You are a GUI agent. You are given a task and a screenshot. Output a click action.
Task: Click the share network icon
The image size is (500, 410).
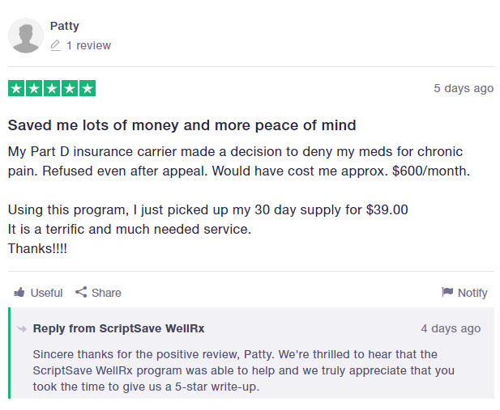click(x=81, y=292)
